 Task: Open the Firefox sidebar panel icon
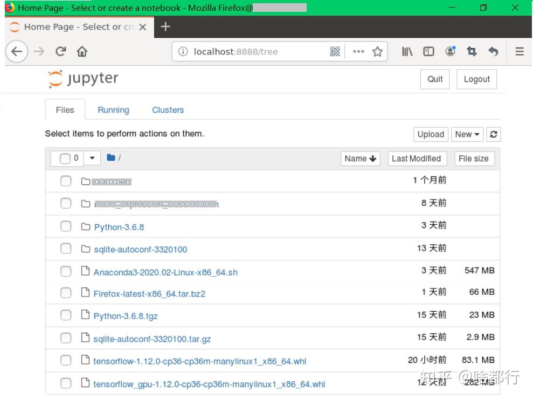coord(428,51)
